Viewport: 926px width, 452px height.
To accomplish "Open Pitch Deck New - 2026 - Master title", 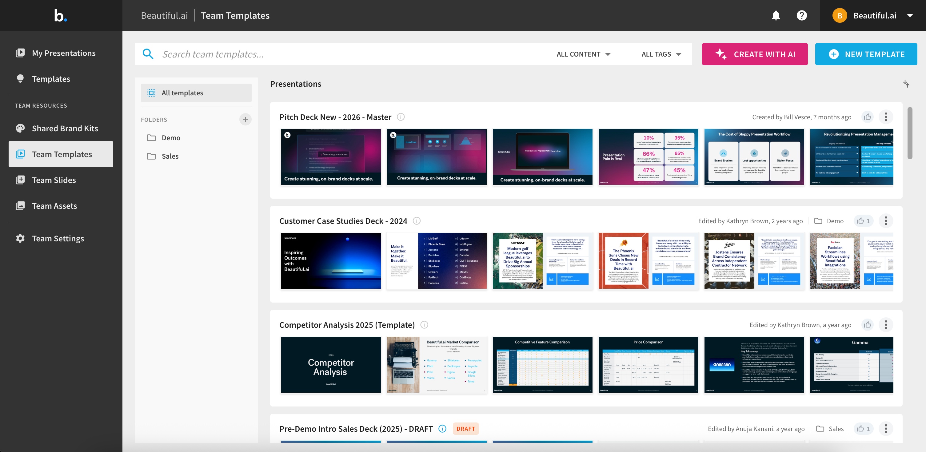I will tap(335, 117).
